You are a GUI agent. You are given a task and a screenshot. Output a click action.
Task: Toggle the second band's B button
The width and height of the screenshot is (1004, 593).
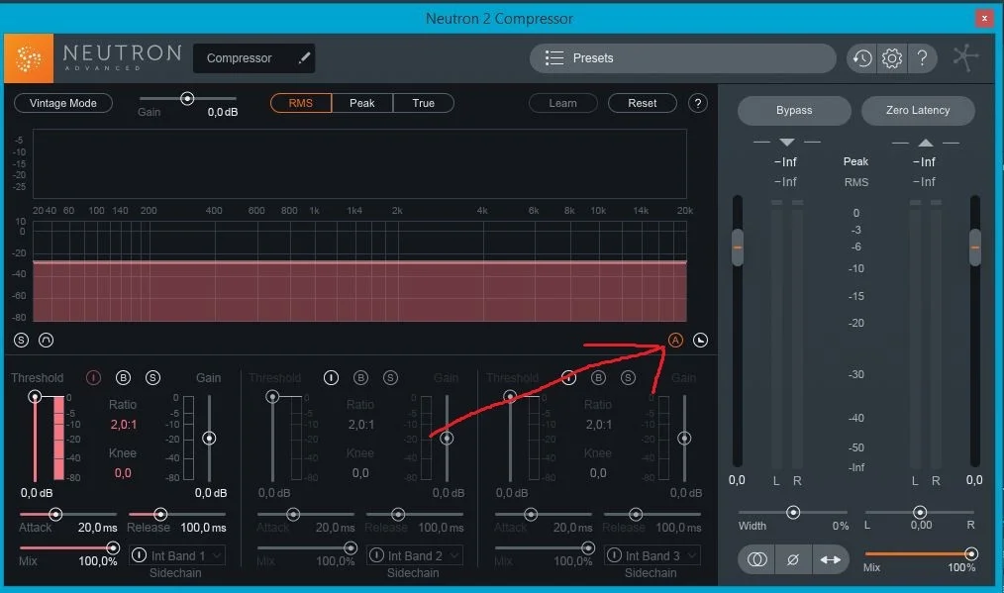click(360, 378)
